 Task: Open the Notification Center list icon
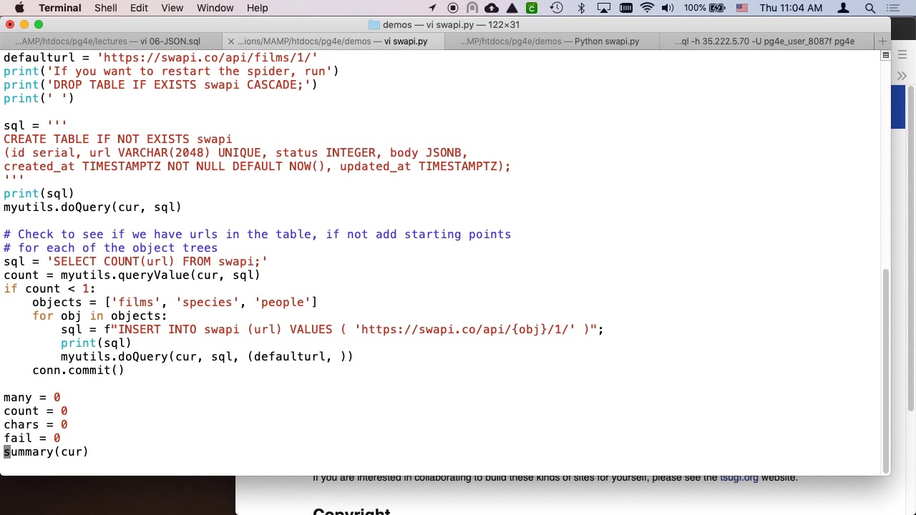(x=892, y=8)
